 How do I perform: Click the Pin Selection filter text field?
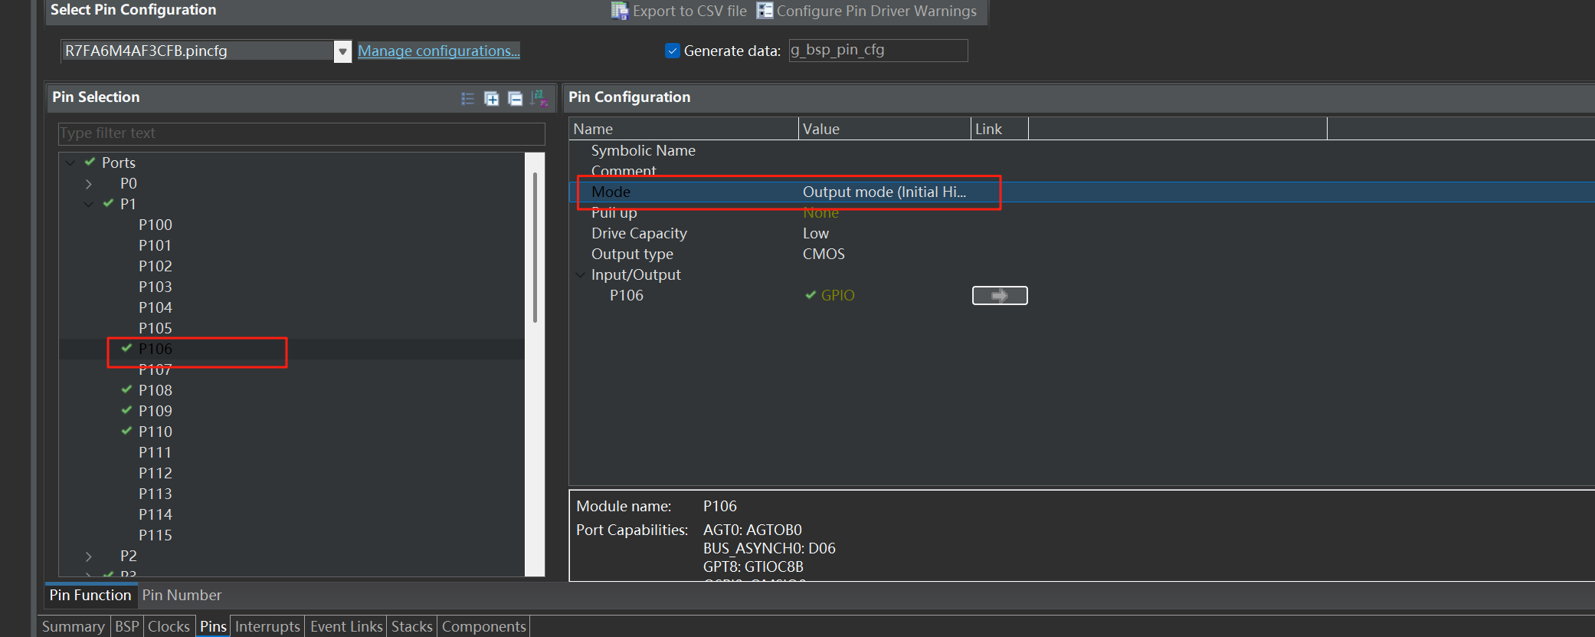(x=302, y=133)
